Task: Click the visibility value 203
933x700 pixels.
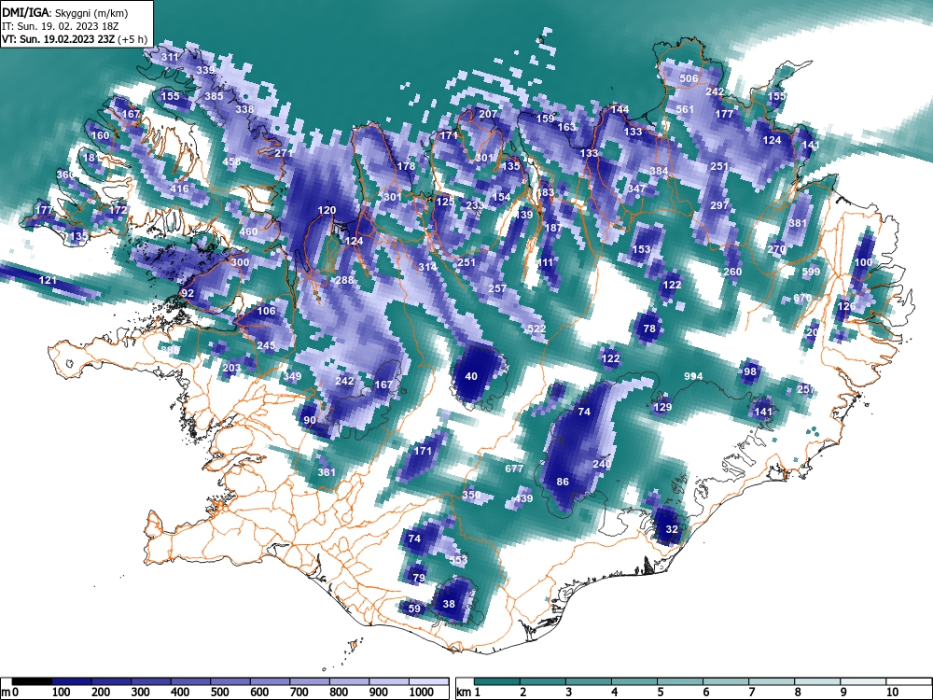Action: pos(231,368)
